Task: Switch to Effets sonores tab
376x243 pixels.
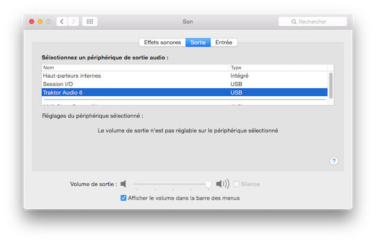Action: coord(162,42)
